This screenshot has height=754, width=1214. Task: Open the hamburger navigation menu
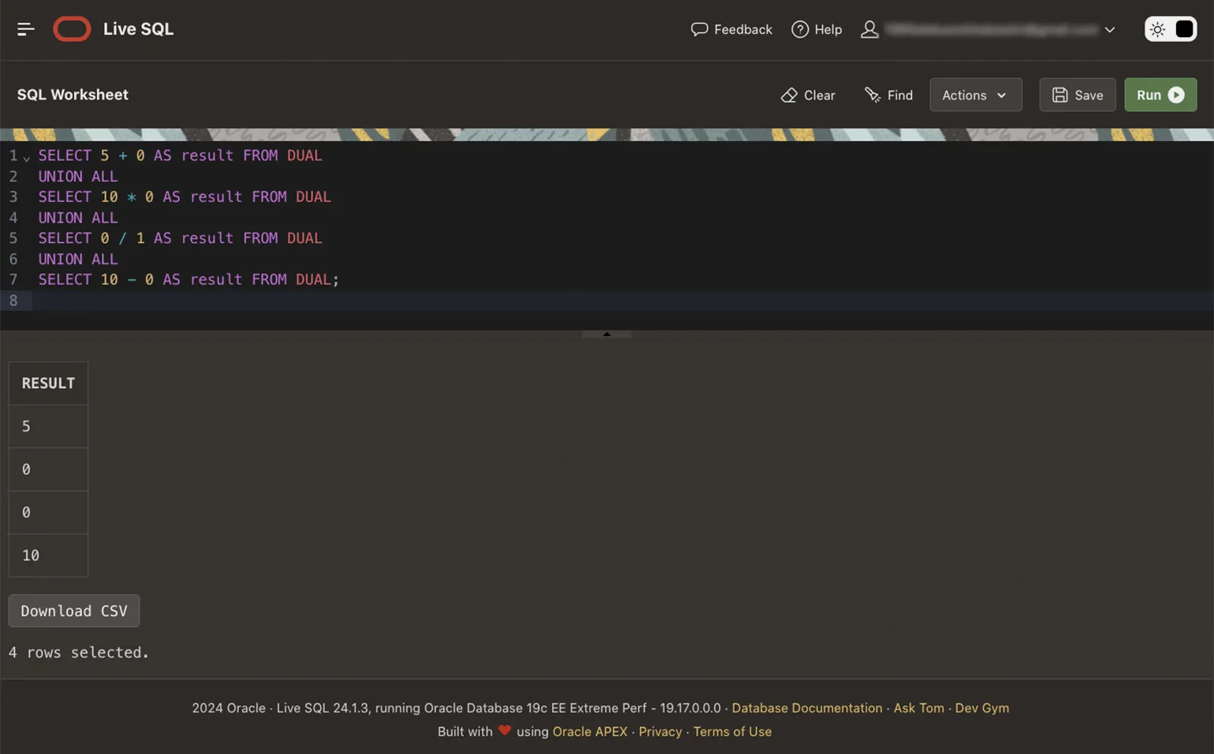[x=25, y=29]
